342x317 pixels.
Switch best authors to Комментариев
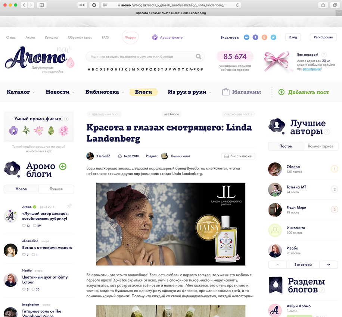pos(320,146)
